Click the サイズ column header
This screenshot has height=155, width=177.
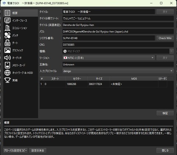pyautogui.click(x=99, y=79)
